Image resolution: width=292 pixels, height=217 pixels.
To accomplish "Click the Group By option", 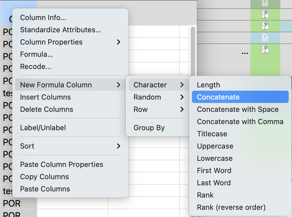I will click(149, 128).
